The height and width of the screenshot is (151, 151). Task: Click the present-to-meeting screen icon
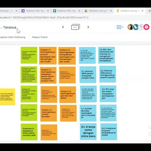click(x=119, y=27)
